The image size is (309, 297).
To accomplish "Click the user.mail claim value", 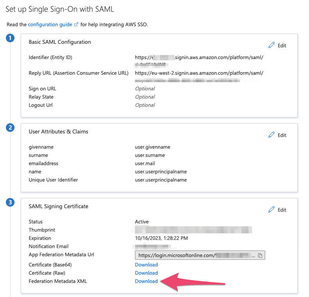I will (x=146, y=164).
